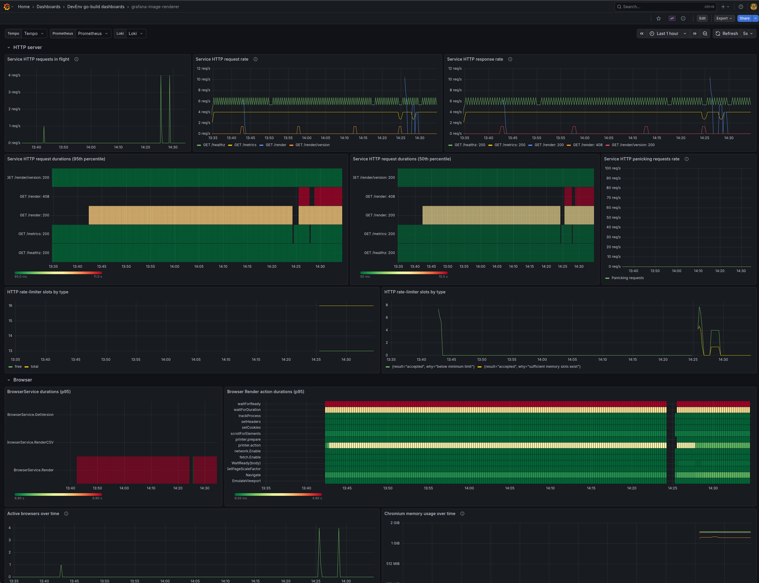Click the 95th percentile heatmap color scale
Viewport: 759px width, 583px height.
[58, 273]
